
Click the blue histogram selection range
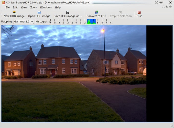tap(91, 22)
